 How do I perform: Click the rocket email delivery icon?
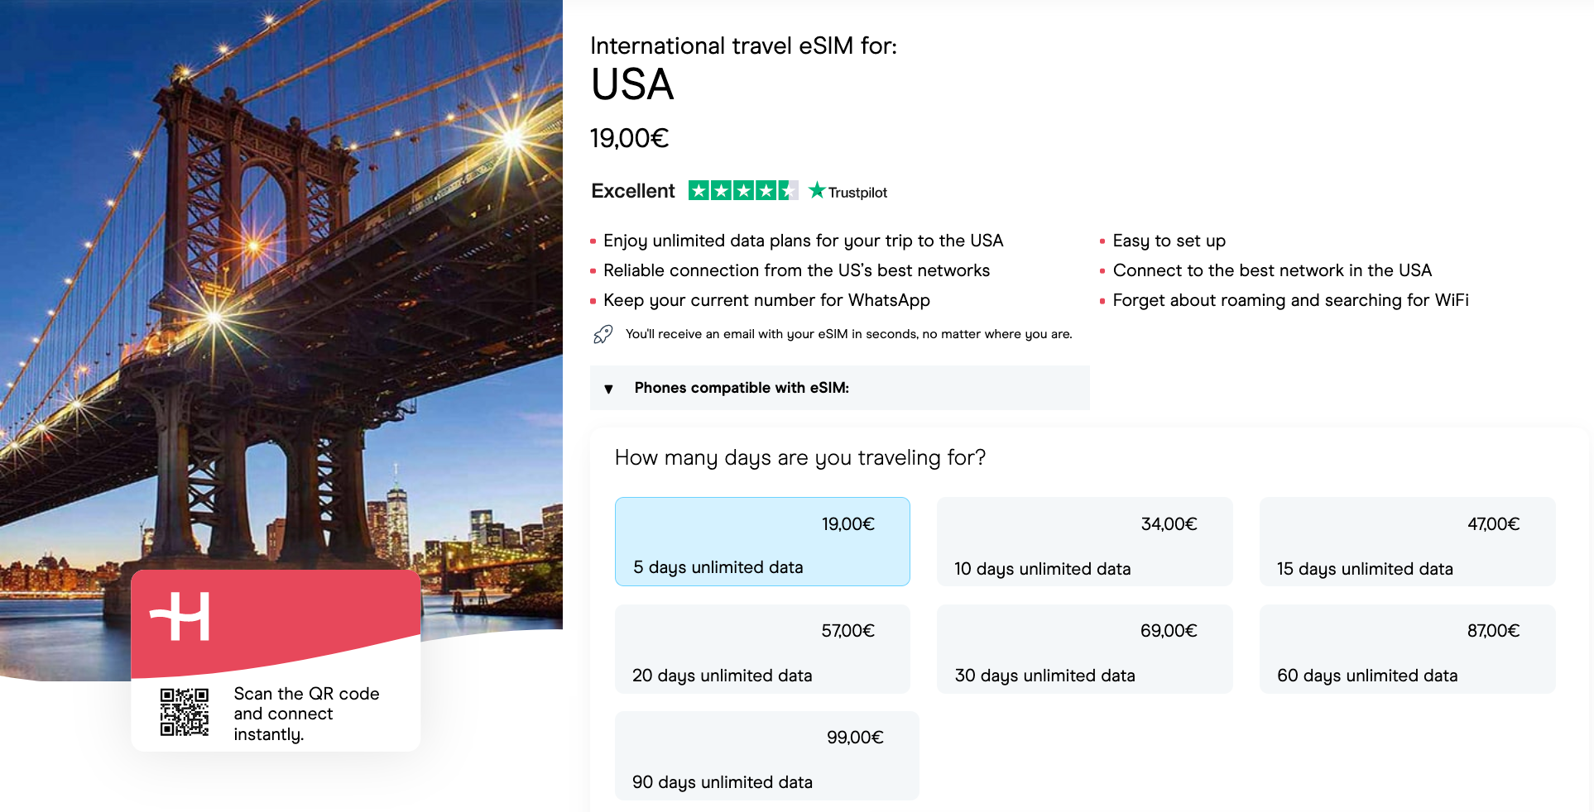603,334
